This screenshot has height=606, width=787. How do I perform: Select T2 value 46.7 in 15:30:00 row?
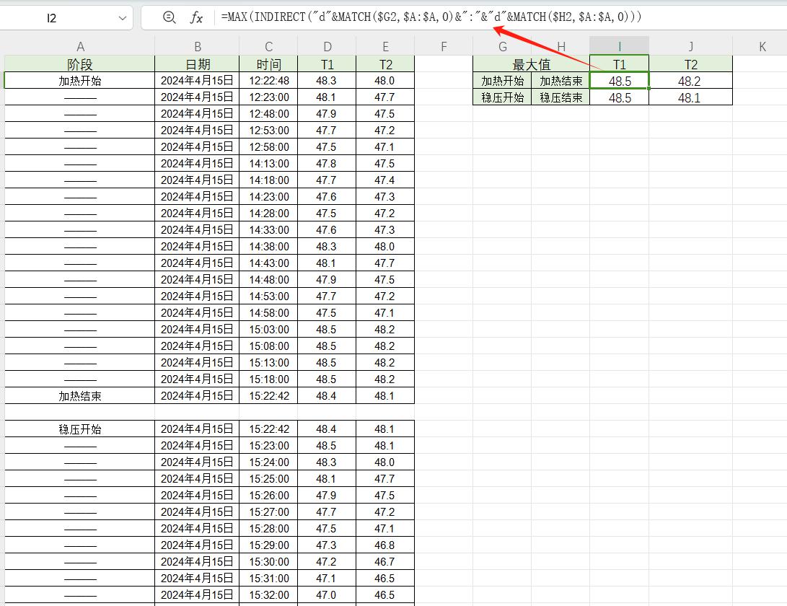385,561
